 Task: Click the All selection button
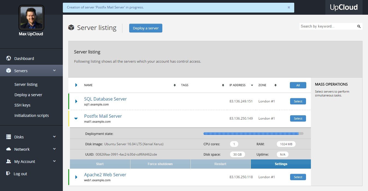[298, 85]
